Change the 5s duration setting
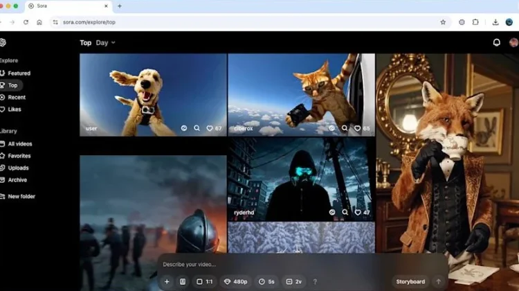This screenshot has height=291, width=519. [x=266, y=281]
